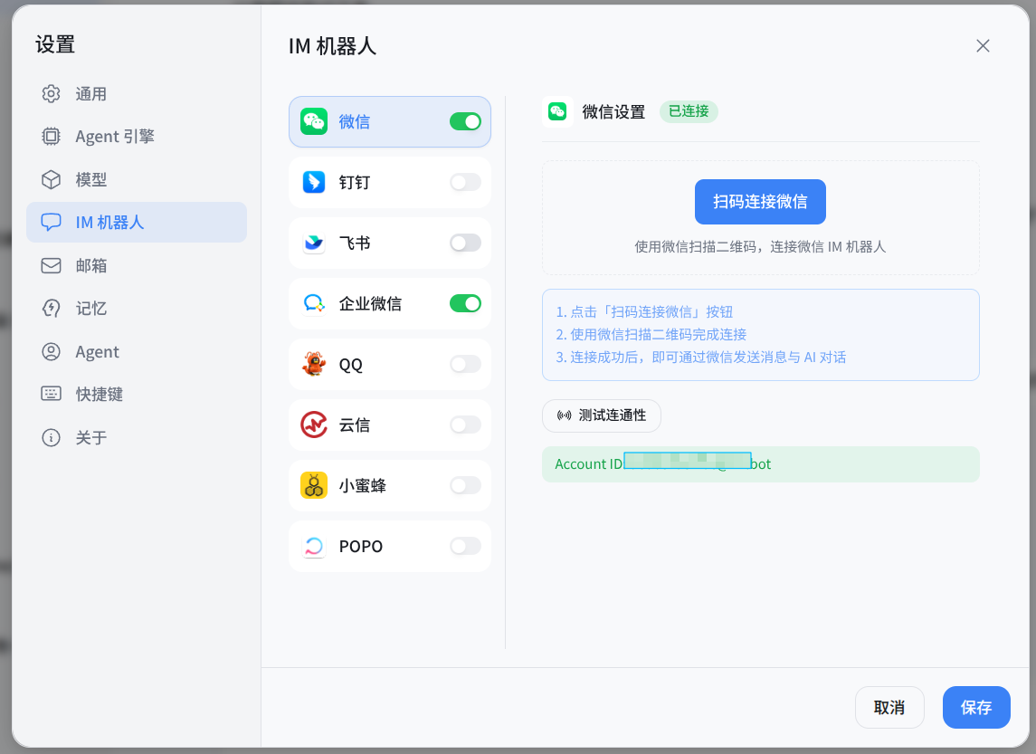Click the gear icon next to 通用
Image resolution: width=1036 pixels, height=754 pixels.
[x=51, y=94]
